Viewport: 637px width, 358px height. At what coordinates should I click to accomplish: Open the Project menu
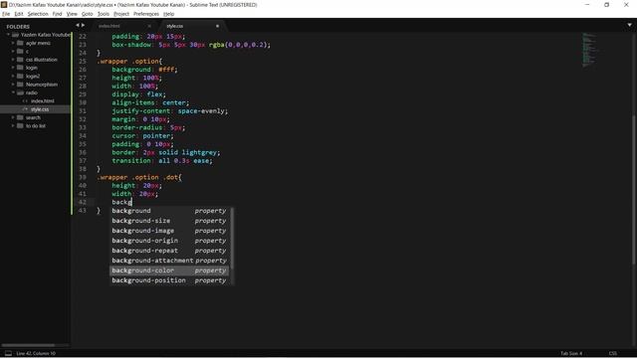pyautogui.click(x=121, y=14)
